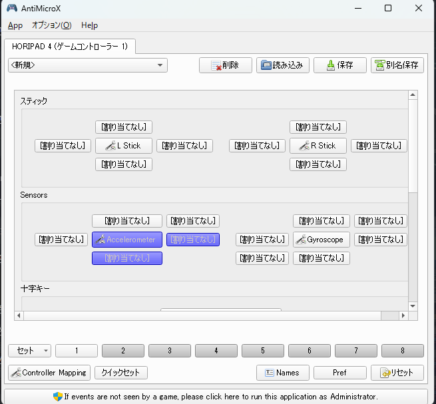Image resolution: width=436 pixels, height=404 pixels.
Task: Open the セット dropdown menu
Action: point(29,351)
